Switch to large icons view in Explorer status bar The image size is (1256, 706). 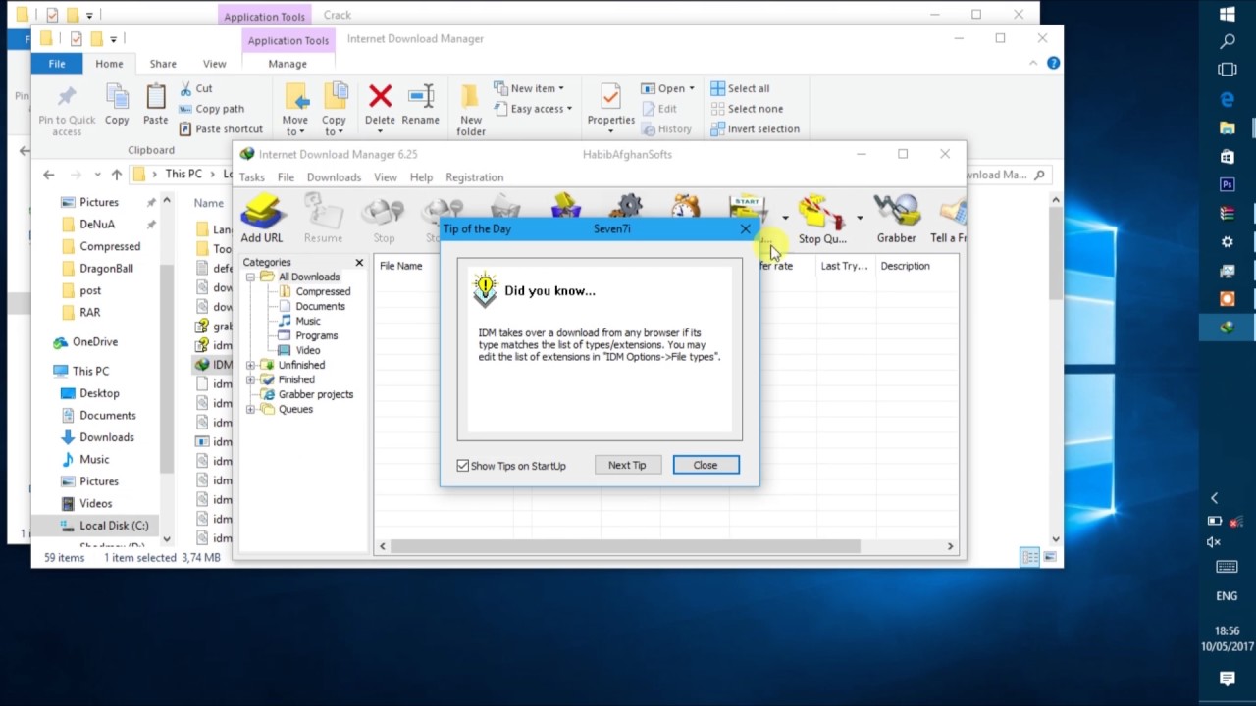1051,557
